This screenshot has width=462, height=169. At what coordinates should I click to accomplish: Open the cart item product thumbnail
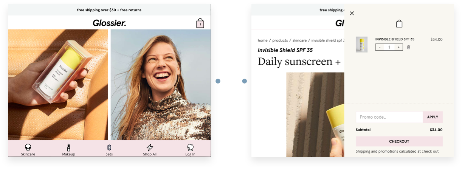[x=362, y=45]
